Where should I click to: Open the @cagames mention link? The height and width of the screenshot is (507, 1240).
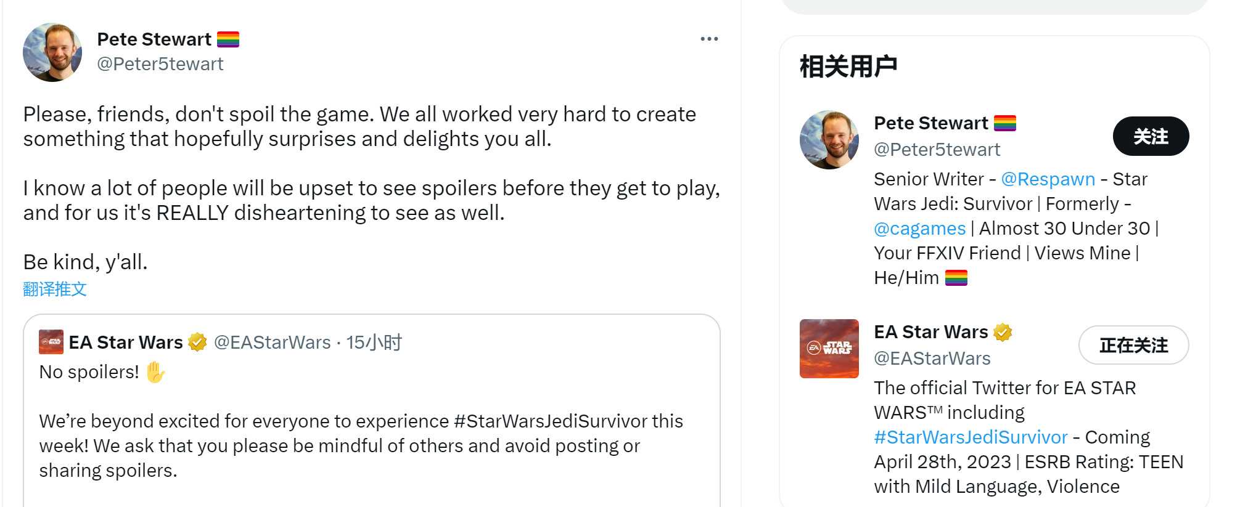[919, 229]
